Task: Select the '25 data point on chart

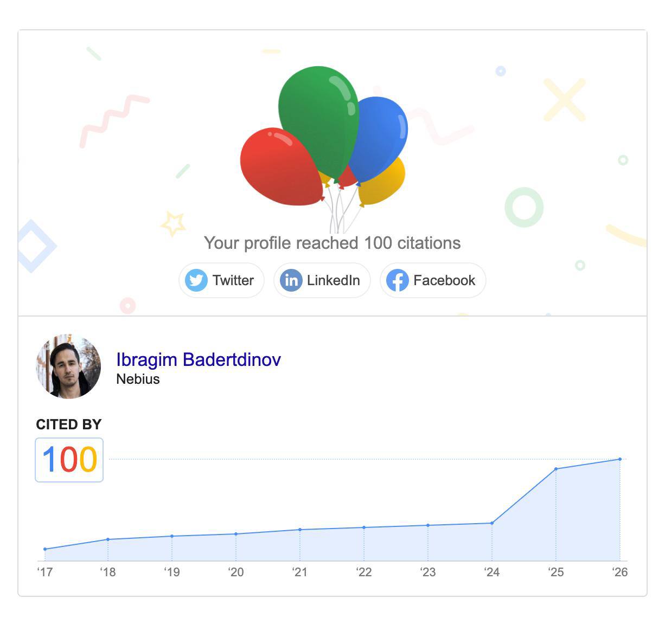Action: (x=556, y=469)
